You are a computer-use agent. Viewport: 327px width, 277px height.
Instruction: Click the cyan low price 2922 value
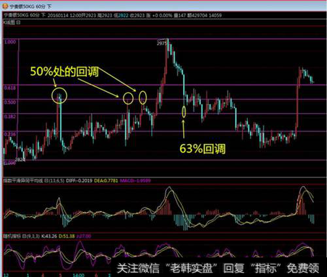[123, 15]
